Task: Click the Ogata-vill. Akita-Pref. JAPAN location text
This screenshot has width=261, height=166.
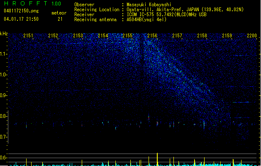Action: 185,10
